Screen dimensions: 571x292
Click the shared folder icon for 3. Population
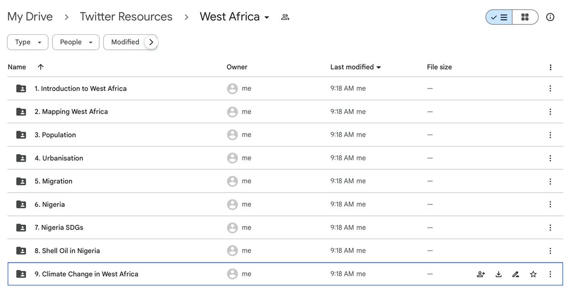click(x=21, y=135)
